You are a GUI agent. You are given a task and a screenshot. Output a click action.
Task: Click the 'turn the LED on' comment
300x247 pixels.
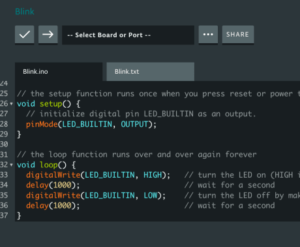point(242,175)
